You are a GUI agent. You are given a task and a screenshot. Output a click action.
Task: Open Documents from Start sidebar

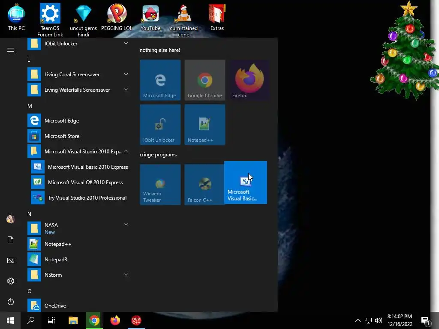coord(11,240)
